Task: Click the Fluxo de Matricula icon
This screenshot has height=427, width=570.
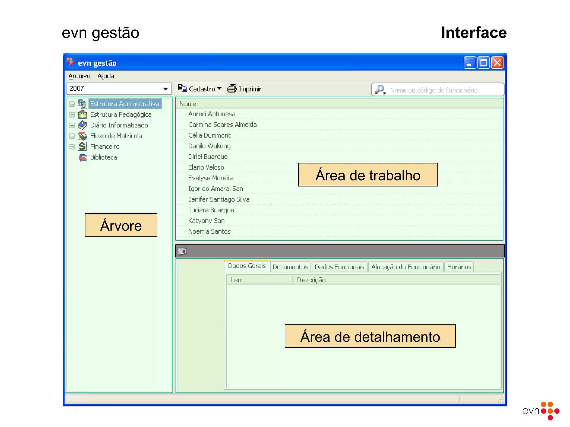Action: tap(82, 136)
